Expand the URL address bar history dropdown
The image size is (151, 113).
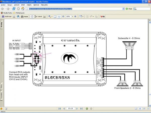(x=123, y=9)
